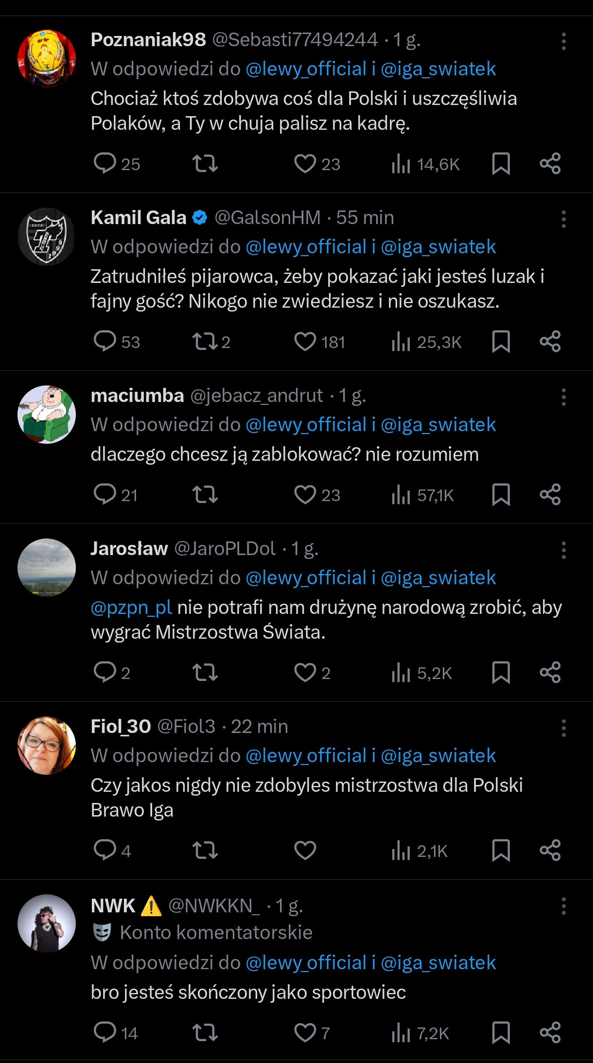
Task: Like Kamil Gala's reply with heart icon
Action: tap(305, 342)
